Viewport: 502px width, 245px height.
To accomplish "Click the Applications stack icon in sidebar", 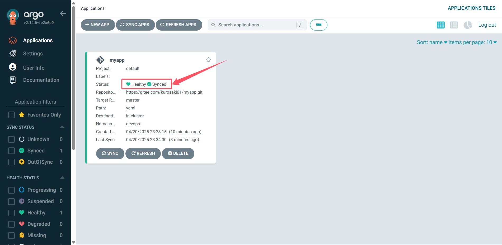I will pos(13,40).
